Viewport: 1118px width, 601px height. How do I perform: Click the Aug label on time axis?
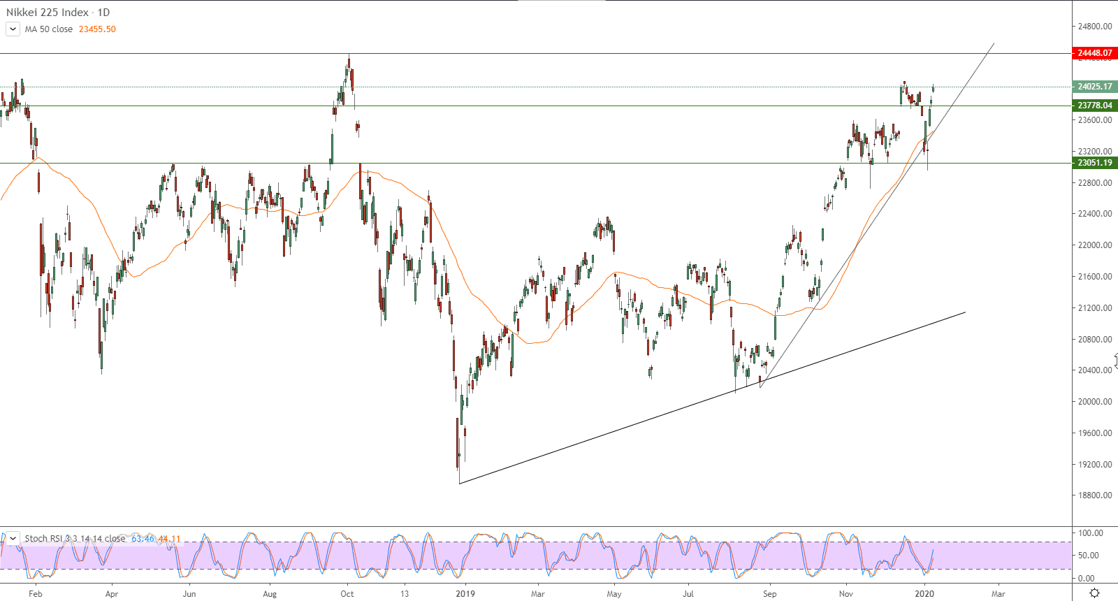[x=270, y=594]
